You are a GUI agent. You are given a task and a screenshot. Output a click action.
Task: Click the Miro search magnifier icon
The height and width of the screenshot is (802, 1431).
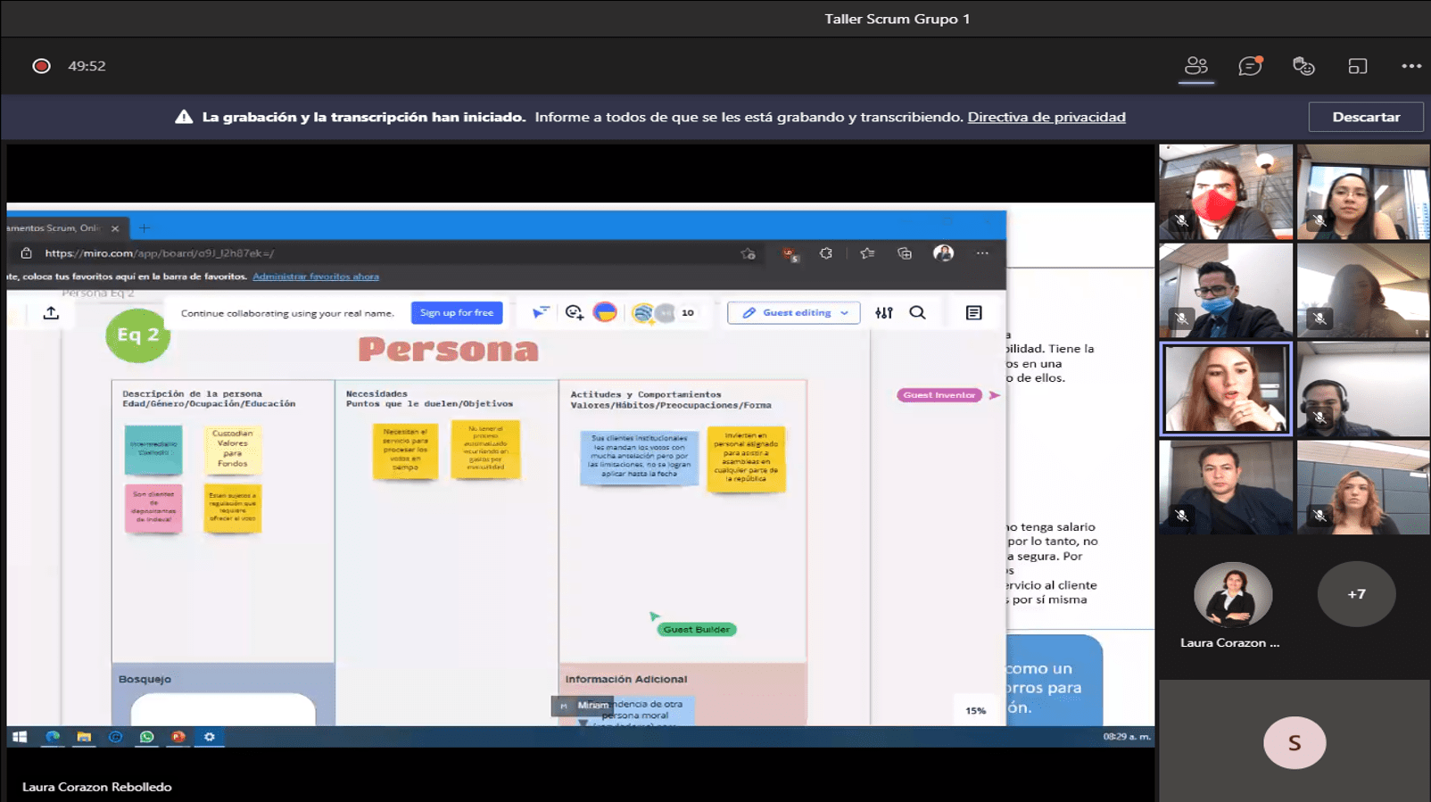tap(917, 313)
